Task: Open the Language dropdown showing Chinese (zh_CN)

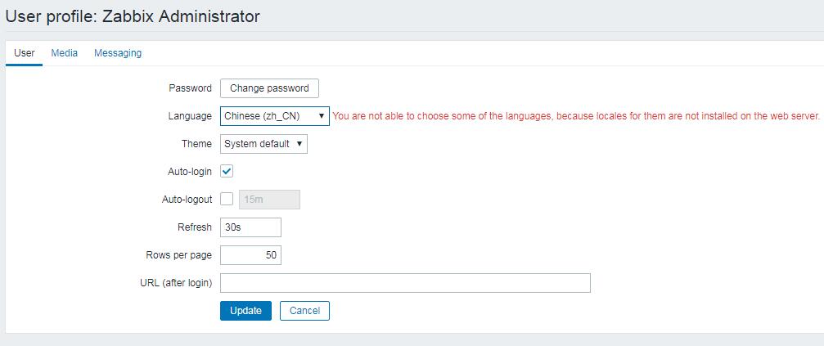Action: click(x=274, y=116)
